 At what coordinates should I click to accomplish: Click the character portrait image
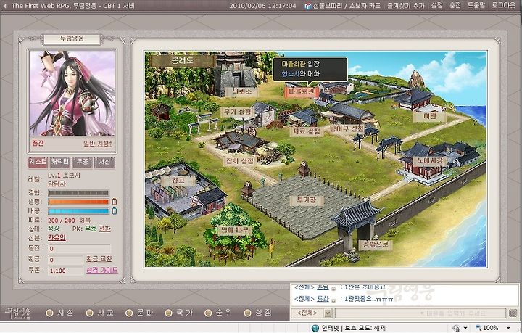(72, 93)
